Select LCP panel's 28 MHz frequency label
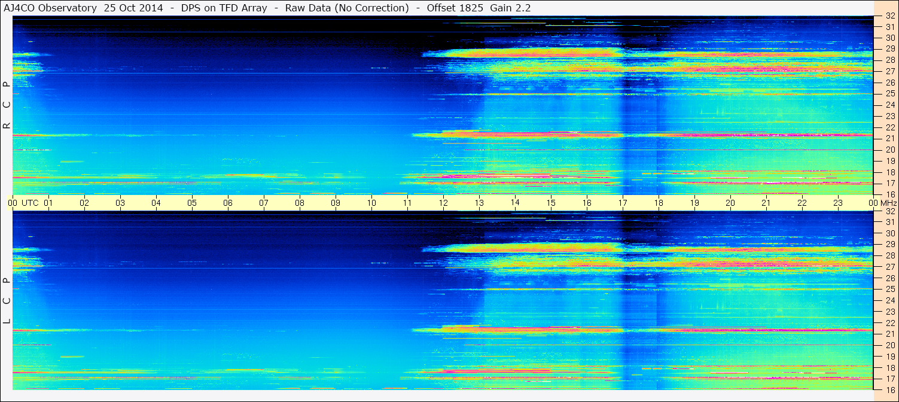This screenshot has width=899, height=402. point(890,255)
